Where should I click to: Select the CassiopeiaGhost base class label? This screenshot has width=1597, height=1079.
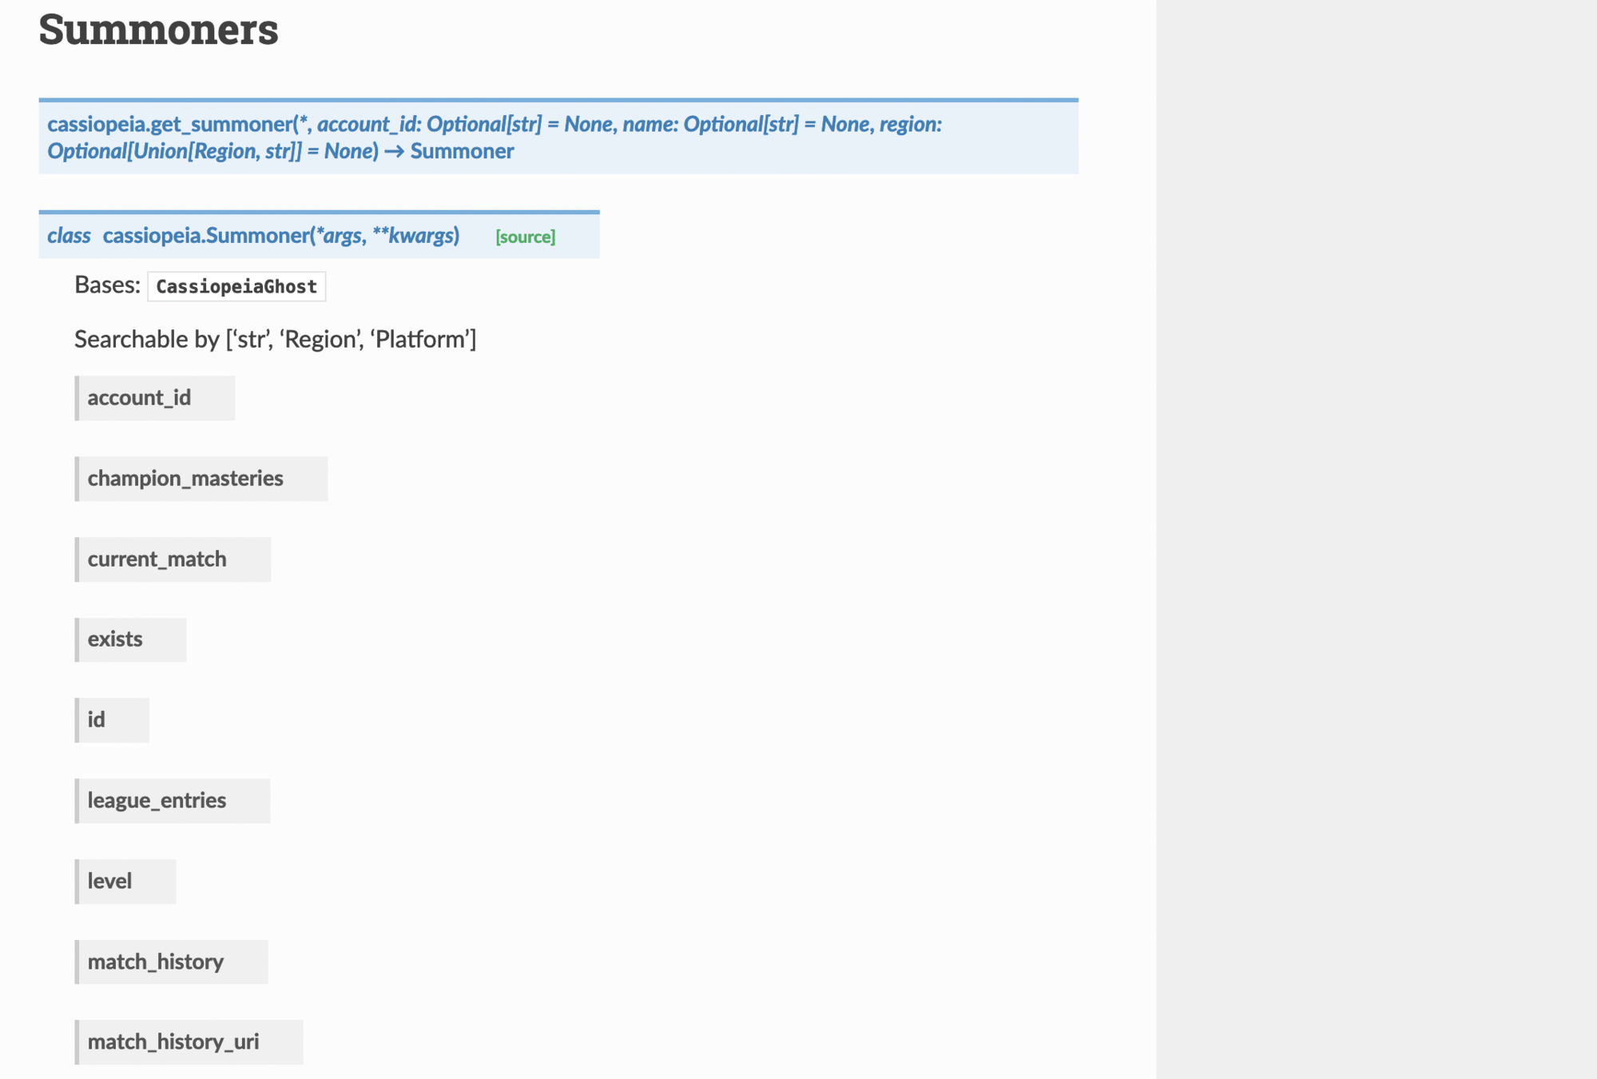click(236, 287)
